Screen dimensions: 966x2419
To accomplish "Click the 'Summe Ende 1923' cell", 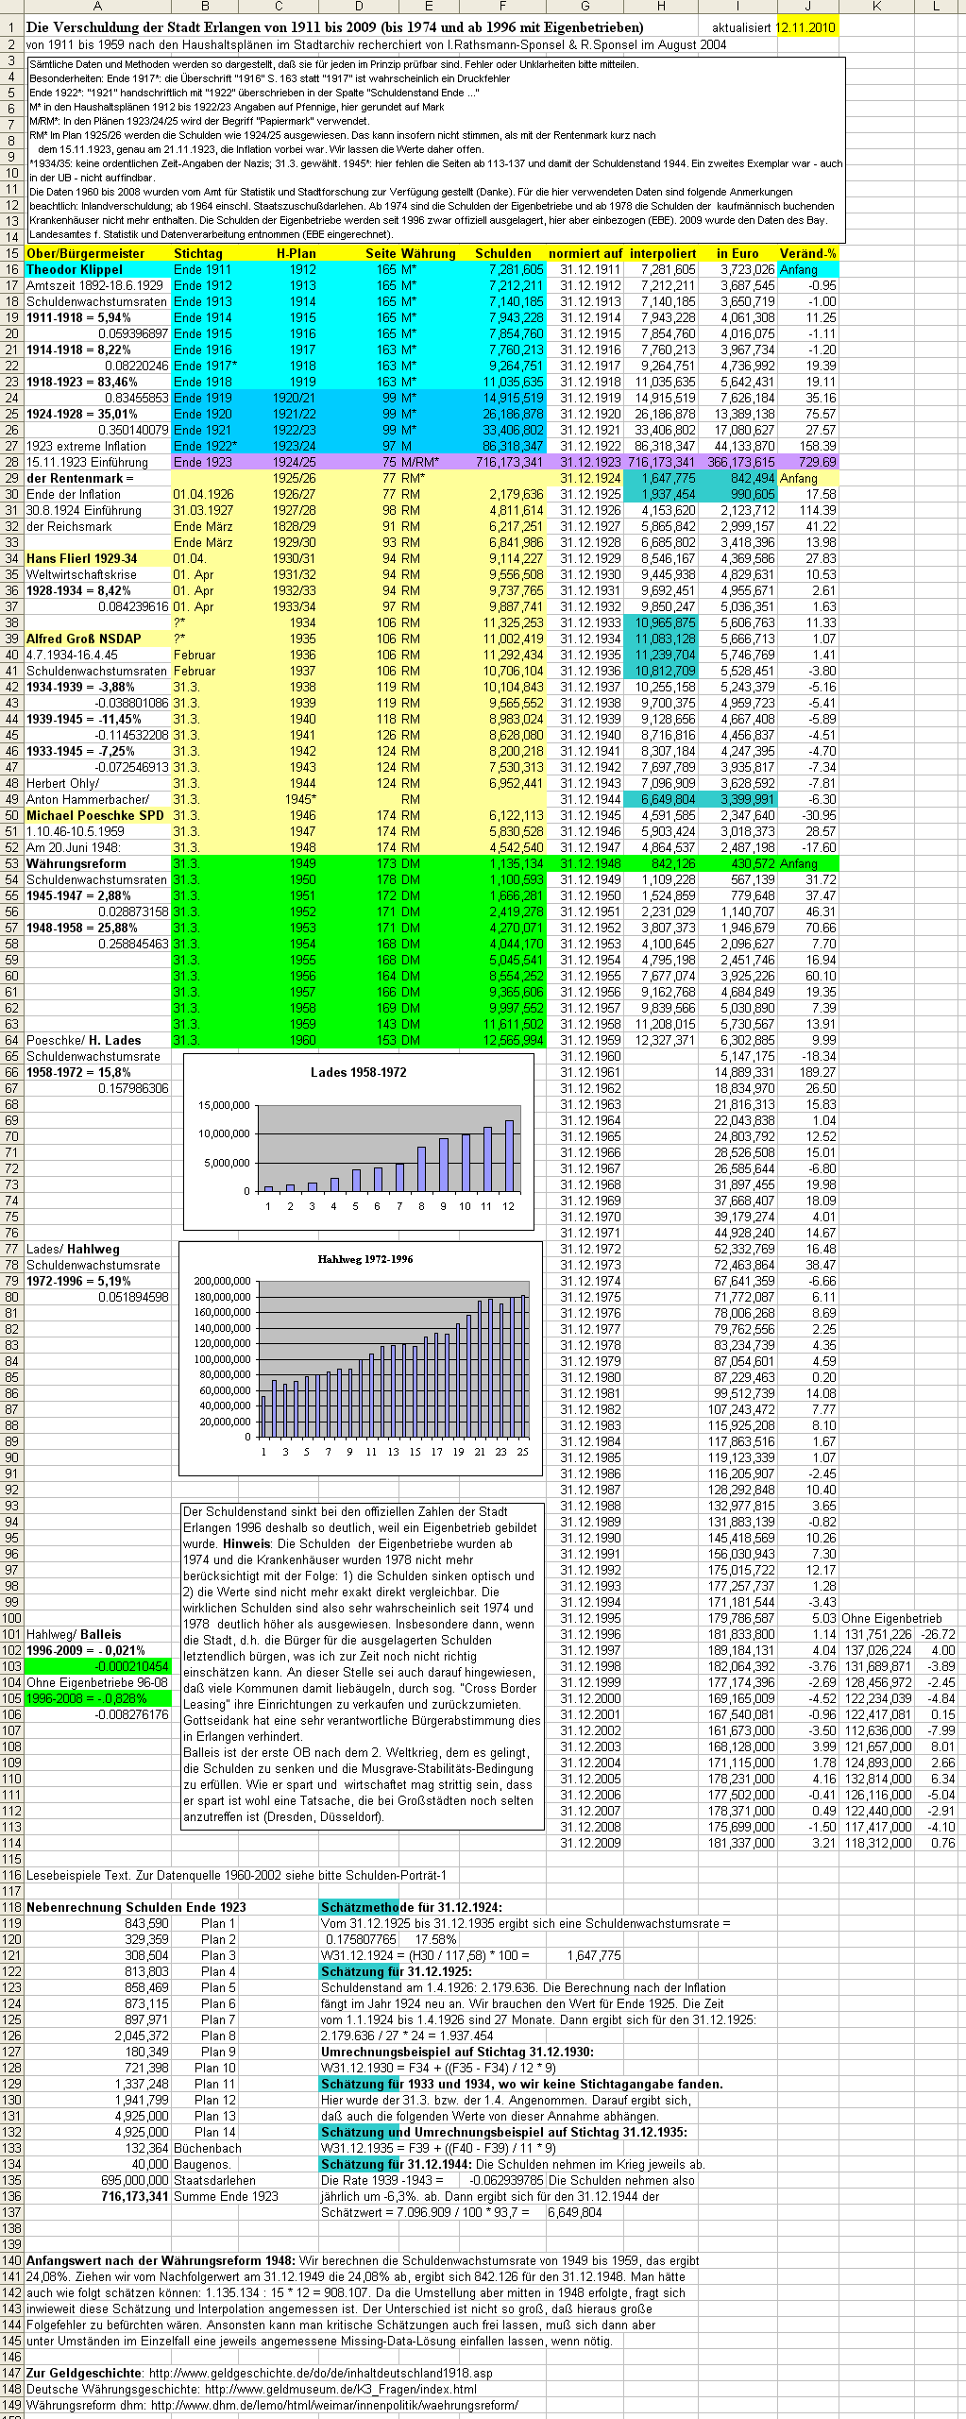I will [x=226, y=2196].
